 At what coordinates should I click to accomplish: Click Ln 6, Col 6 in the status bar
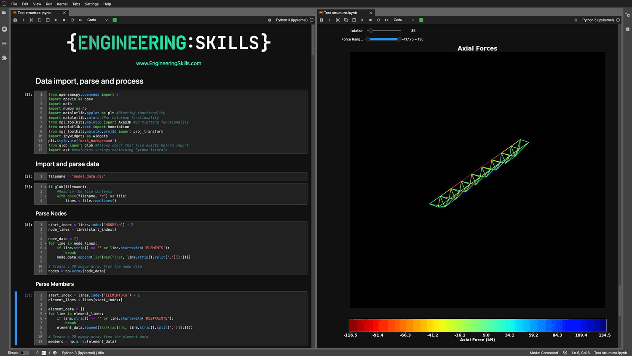(581, 353)
